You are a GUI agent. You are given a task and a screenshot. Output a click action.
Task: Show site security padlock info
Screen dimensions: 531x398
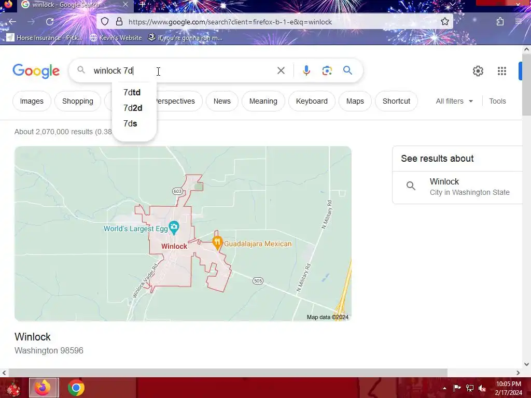119,22
